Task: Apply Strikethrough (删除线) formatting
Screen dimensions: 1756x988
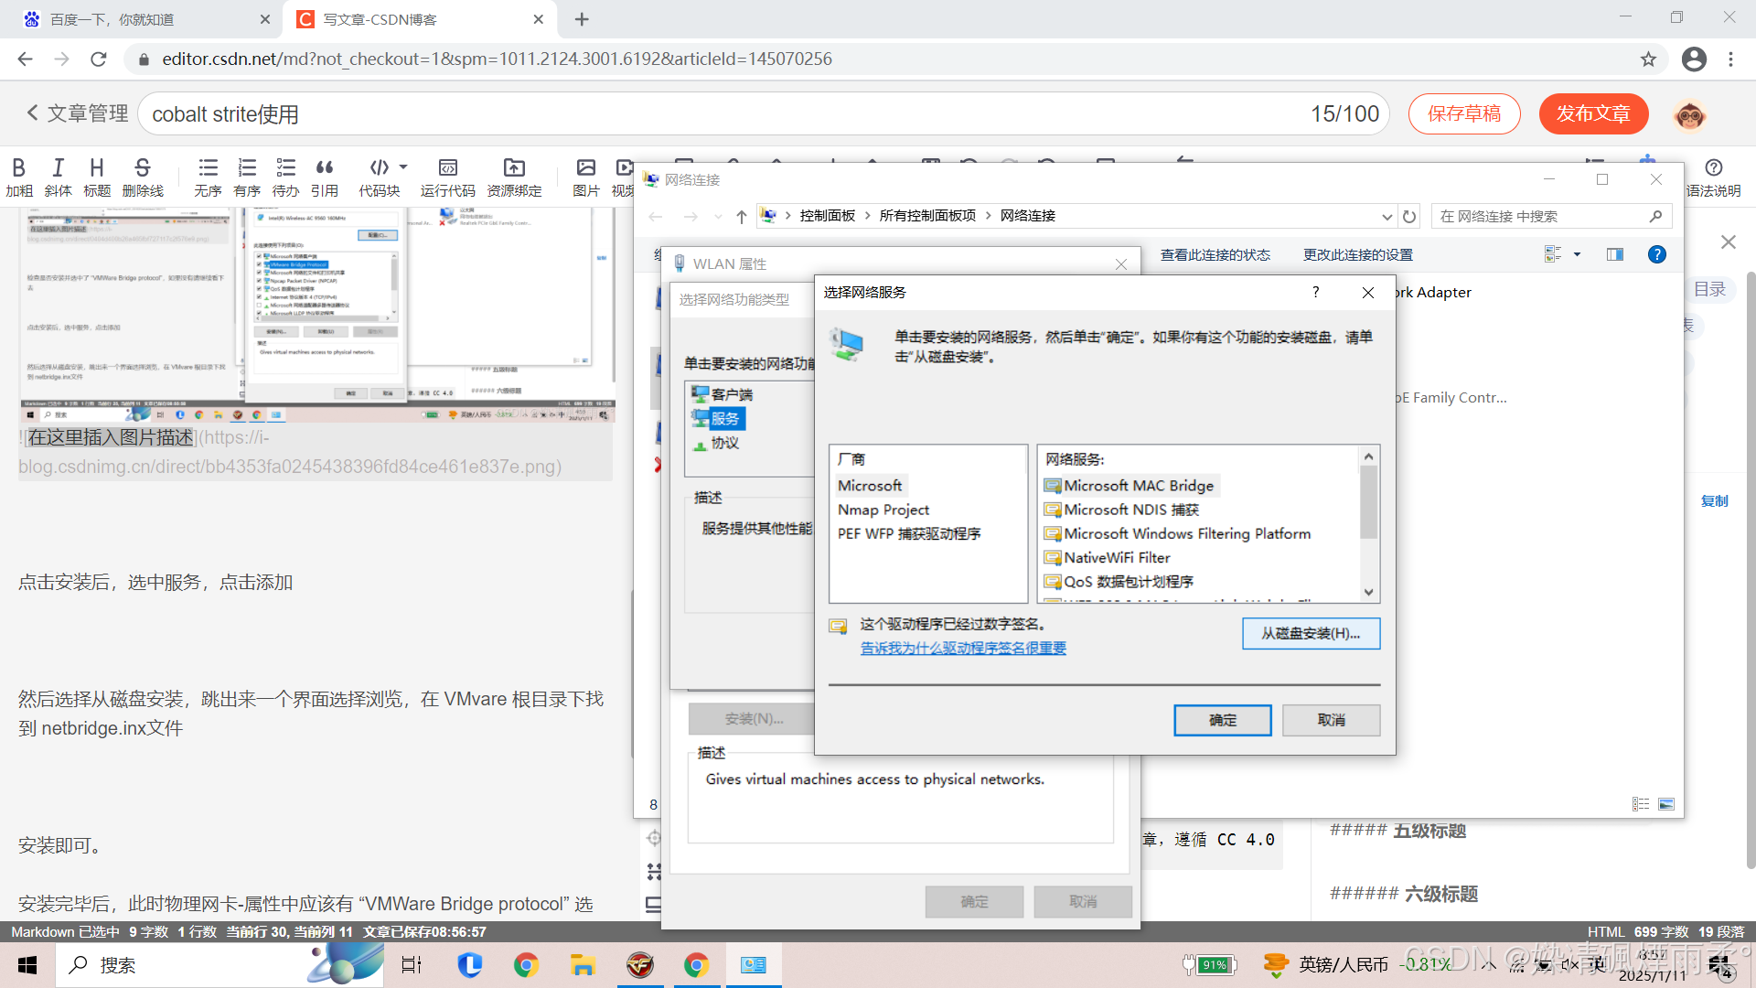Action: 143,168
